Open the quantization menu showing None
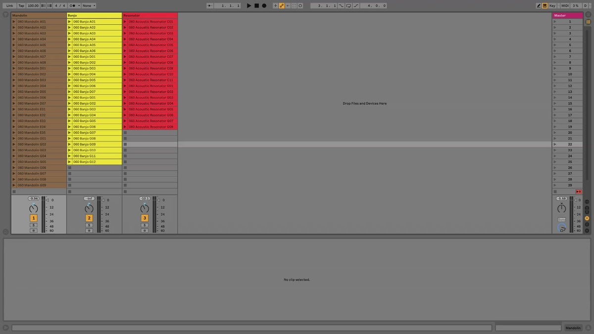This screenshot has width=594, height=334. tap(89, 5)
